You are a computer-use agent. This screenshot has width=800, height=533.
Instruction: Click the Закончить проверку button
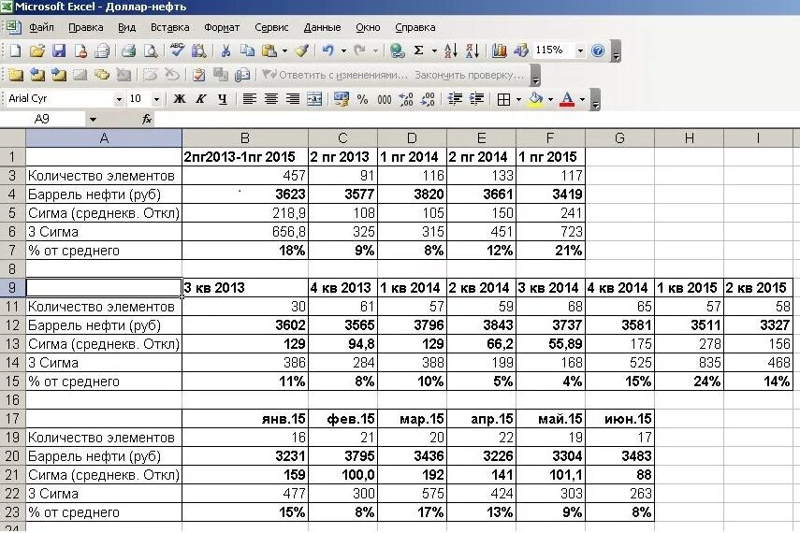pyautogui.click(x=469, y=75)
